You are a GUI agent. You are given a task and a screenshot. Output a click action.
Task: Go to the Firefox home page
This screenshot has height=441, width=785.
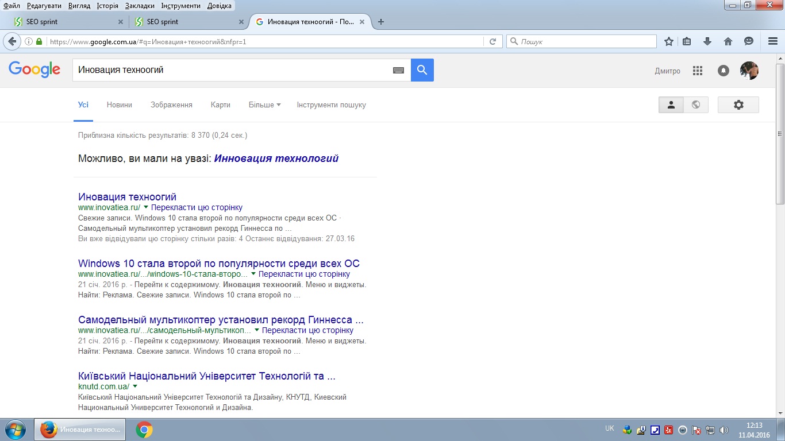tap(728, 41)
